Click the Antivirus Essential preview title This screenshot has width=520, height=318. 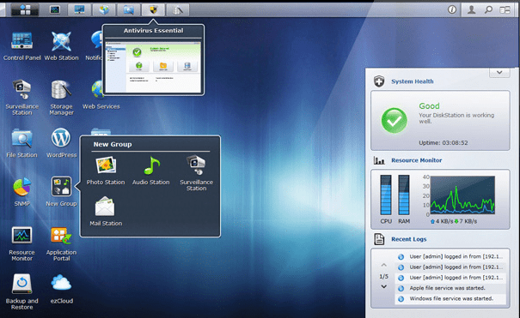[153, 31]
